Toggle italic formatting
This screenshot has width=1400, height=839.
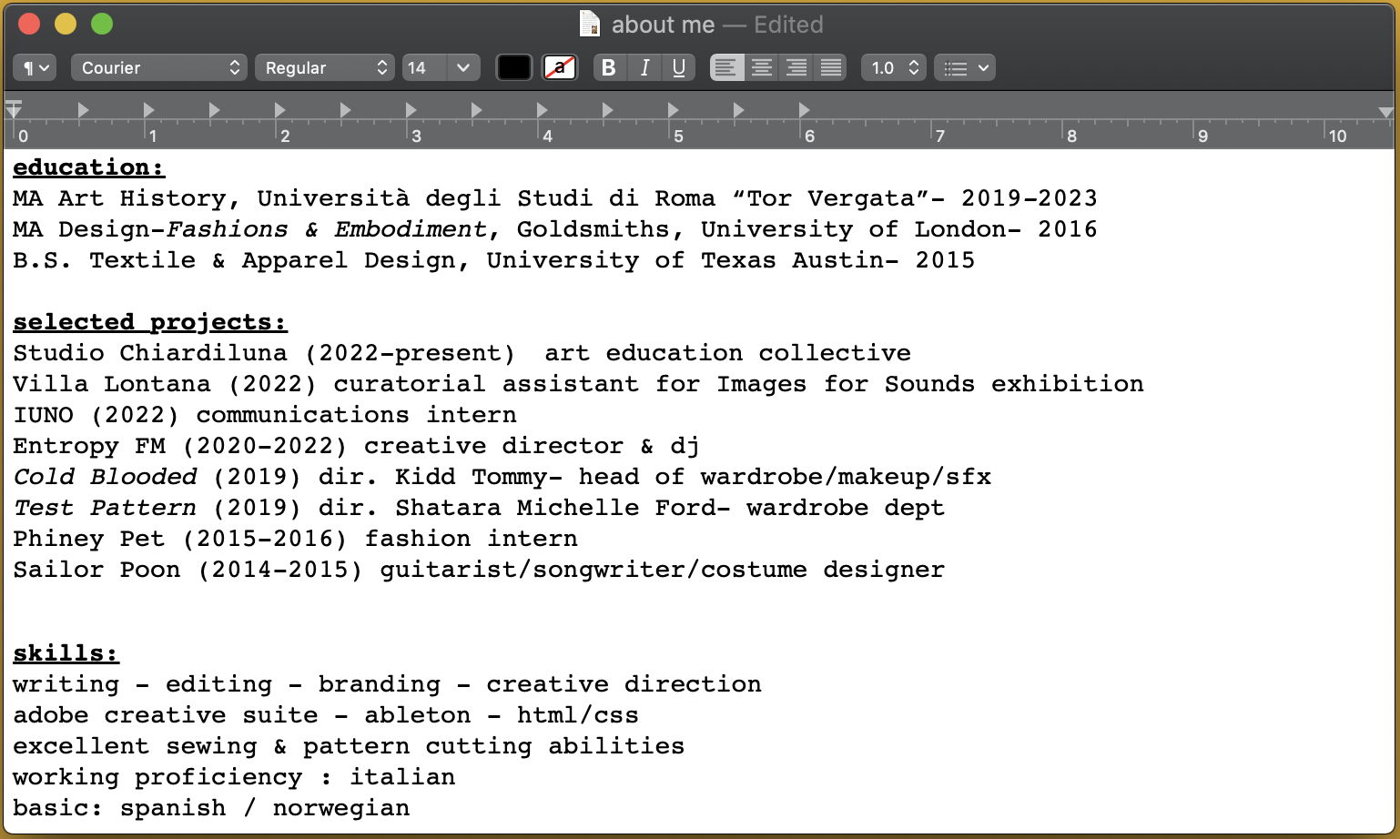click(644, 67)
